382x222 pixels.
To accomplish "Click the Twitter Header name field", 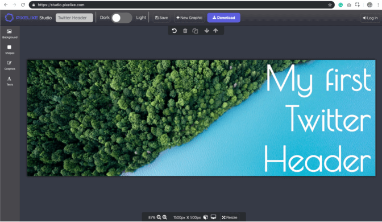I will (x=74, y=18).
